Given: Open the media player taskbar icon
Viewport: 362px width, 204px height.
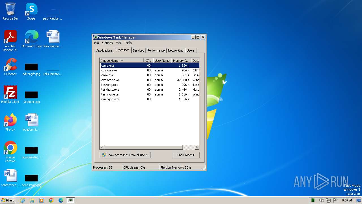Looking at the screenshot, I should (42, 200).
